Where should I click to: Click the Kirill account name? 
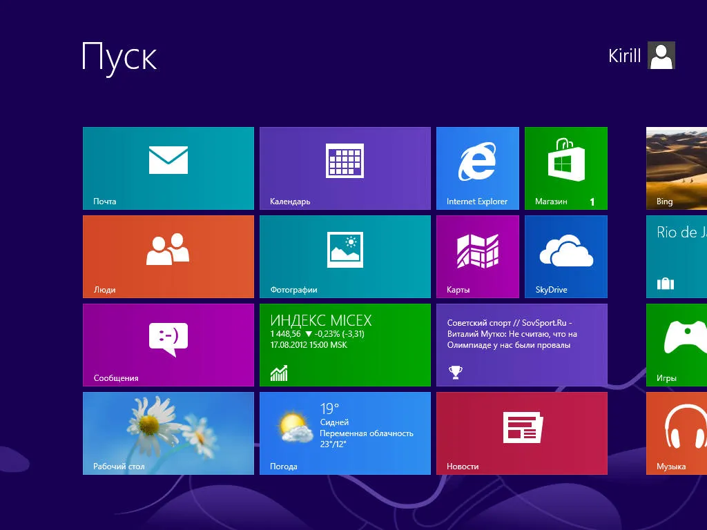[624, 56]
